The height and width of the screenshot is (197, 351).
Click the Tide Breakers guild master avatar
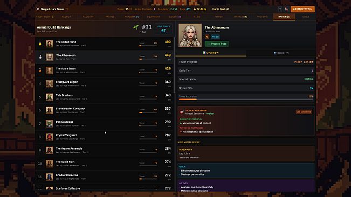(50, 97)
